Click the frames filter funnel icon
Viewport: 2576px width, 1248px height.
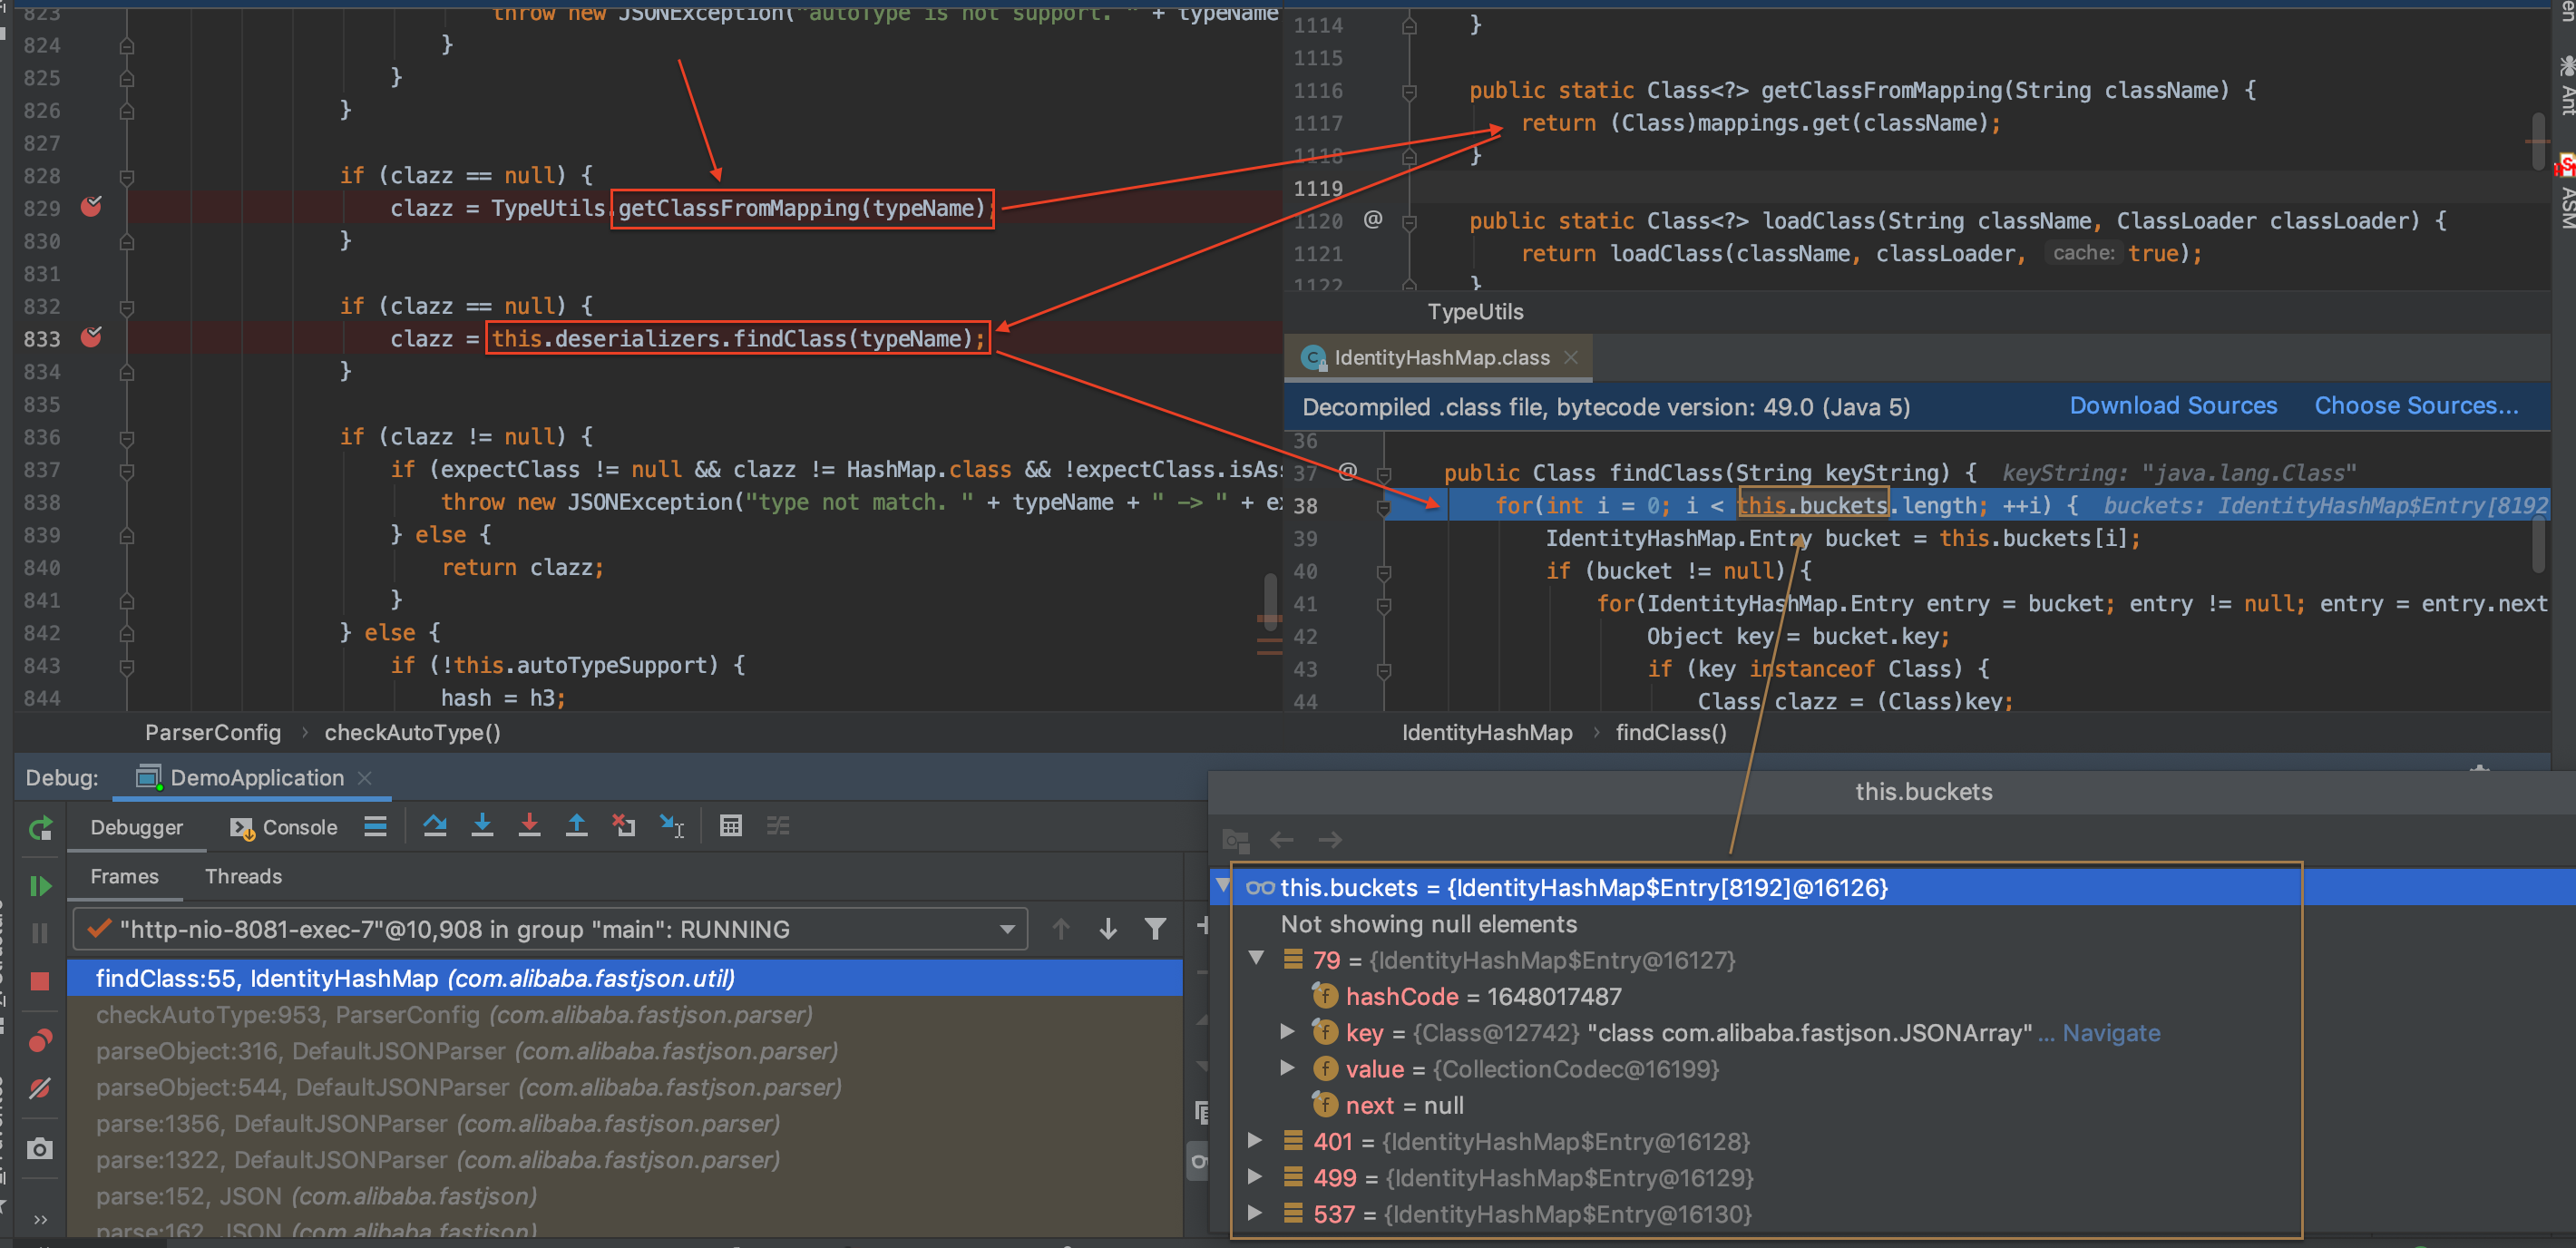pyautogui.click(x=1155, y=930)
